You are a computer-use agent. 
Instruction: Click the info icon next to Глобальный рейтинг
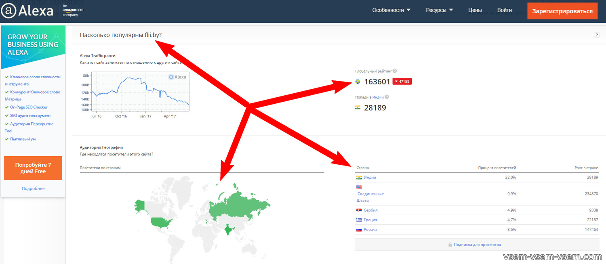pyautogui.click(x=395, y=71)
